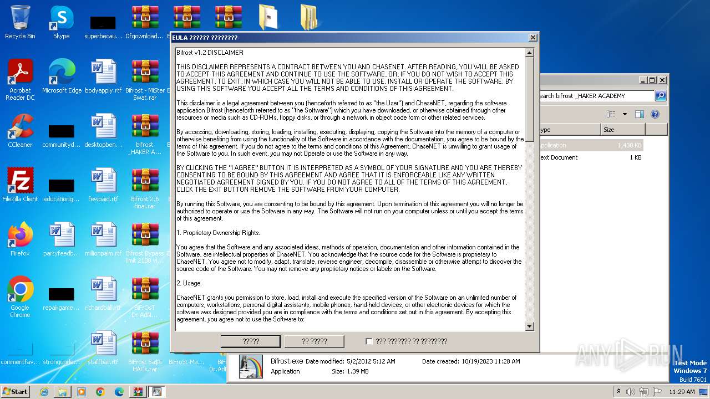Switch to WinRAR taskbar button
The width and height of the screenshot is (710, 399).
(x=138, y=392)
